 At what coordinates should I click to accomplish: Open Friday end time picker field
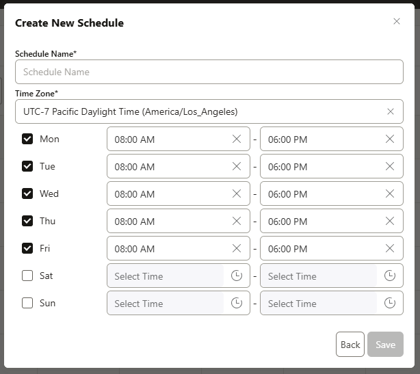click(x=332, y=248)
